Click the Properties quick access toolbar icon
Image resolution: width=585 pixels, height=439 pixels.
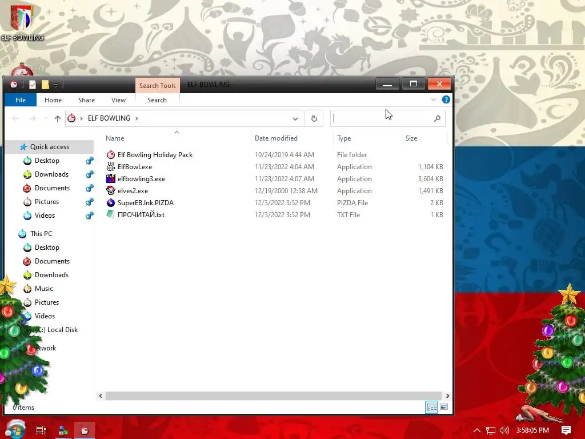click(33, 85)
